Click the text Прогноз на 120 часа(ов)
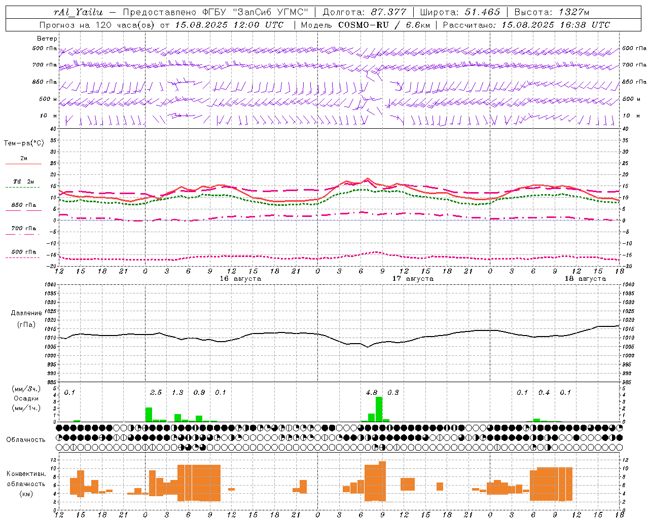Image resolution: width=649 pixels, height=519 pixels. [97, 25]
